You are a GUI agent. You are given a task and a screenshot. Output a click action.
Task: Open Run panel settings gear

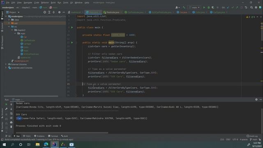pos(256,99)
